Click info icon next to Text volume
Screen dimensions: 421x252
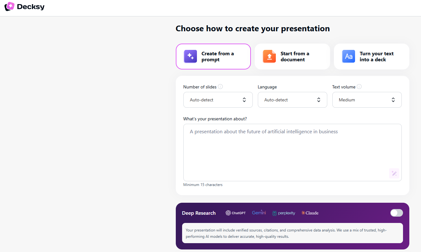[x=359, y=87]
